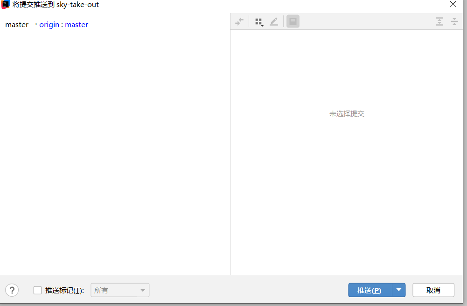Click the 未选择提交 placeholder text
Screen dimensions: 467x306
(x=347, y=114)
